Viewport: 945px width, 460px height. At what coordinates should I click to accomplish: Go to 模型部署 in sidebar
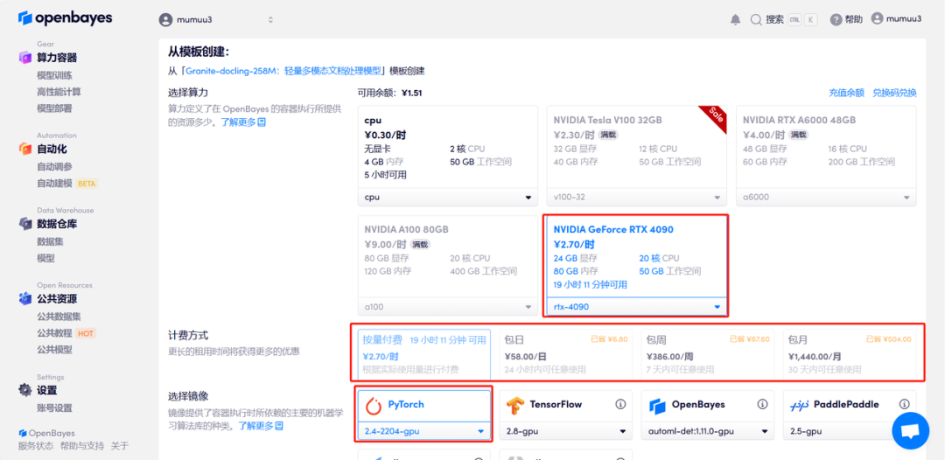click(54, 108)
